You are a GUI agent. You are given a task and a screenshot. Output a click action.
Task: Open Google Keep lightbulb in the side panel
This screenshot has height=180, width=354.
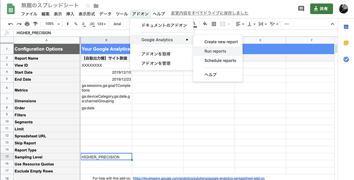tap(346, 43)
